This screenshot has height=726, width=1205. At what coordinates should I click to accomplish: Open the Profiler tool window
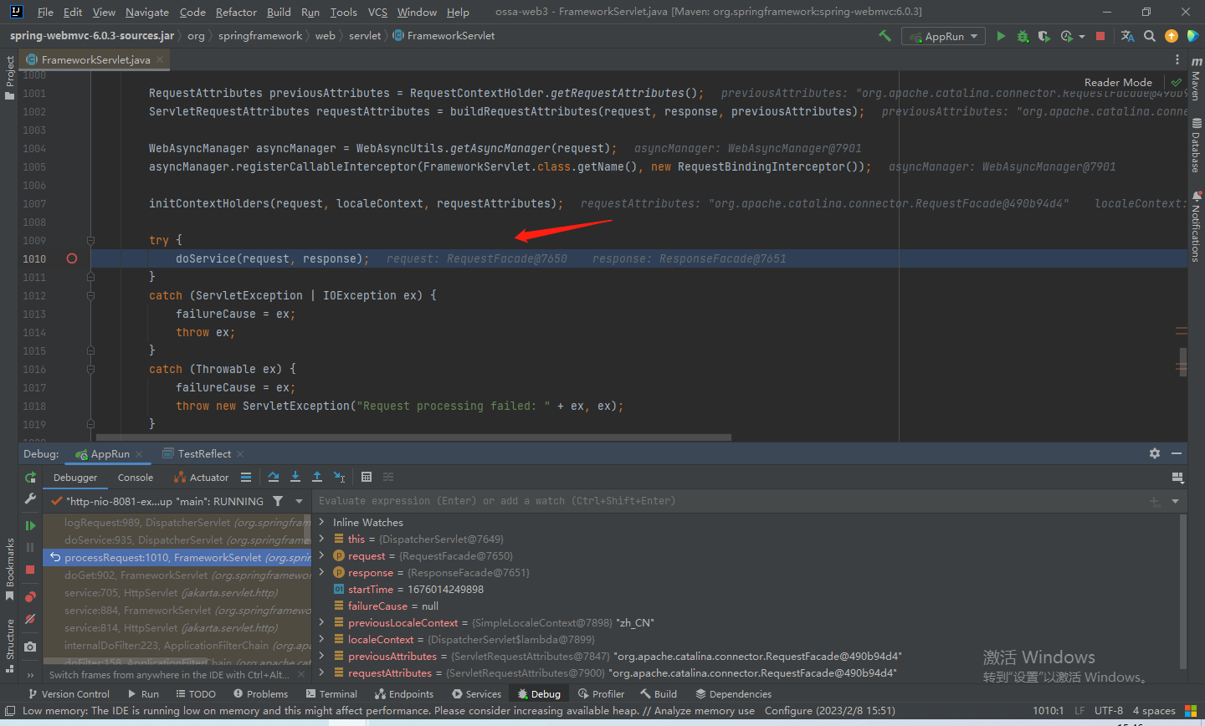click(x=601, y=693)
